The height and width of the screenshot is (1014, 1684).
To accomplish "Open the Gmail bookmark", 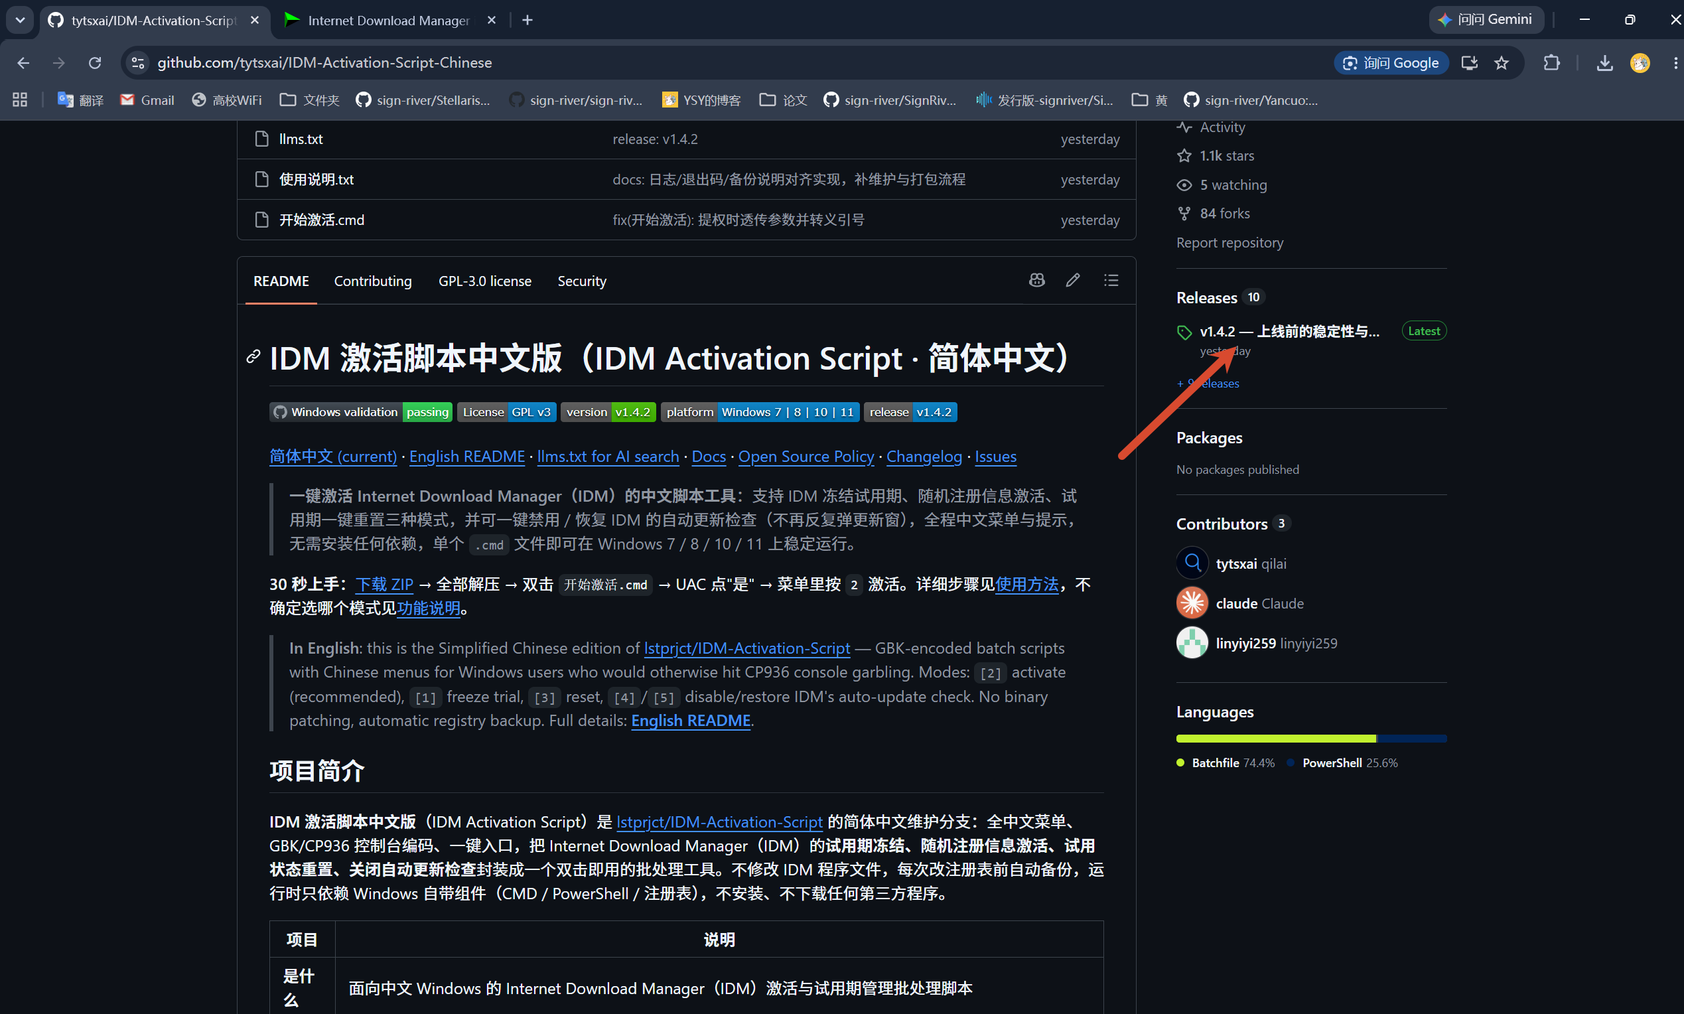I will click(147, 100).
